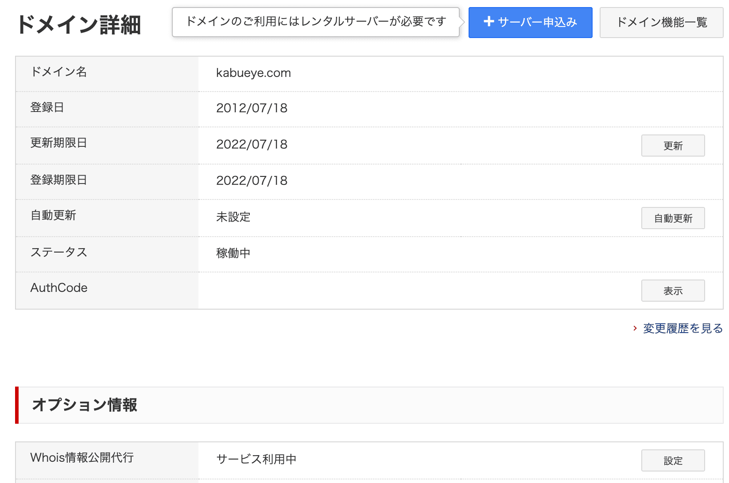Image resolution: width=729 pixels, height=483 pixels.
Task: Click the 稼働中 status value
Action: pos(233,253)
